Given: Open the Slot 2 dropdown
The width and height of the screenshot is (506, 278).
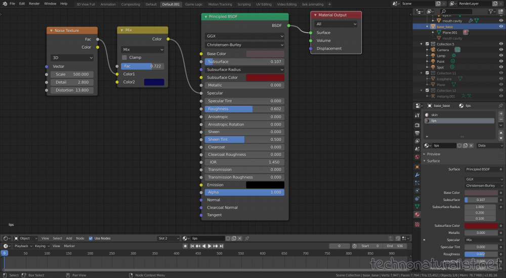Looking at the screenshot, I should point(168,239).
